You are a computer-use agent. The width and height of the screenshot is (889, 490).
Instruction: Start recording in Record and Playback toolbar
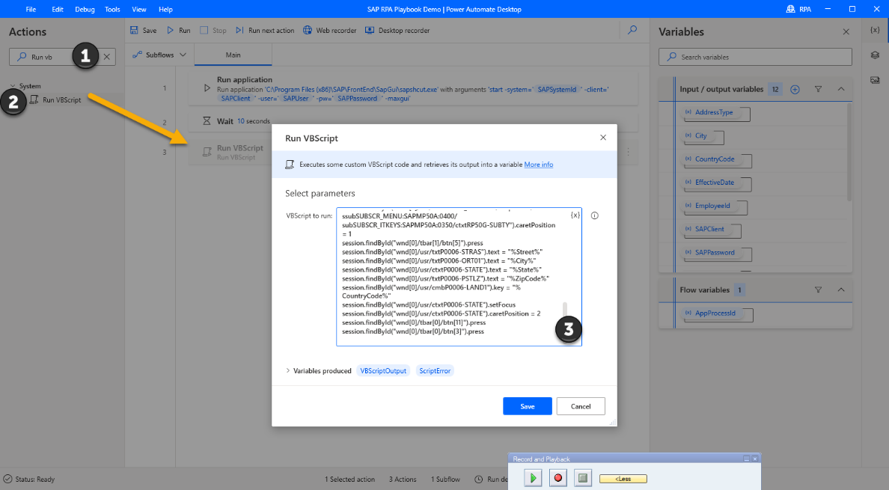click(x=557, y=477)
